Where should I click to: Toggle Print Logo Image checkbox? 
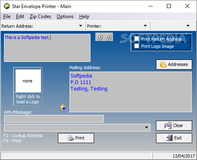click(137, 46)
